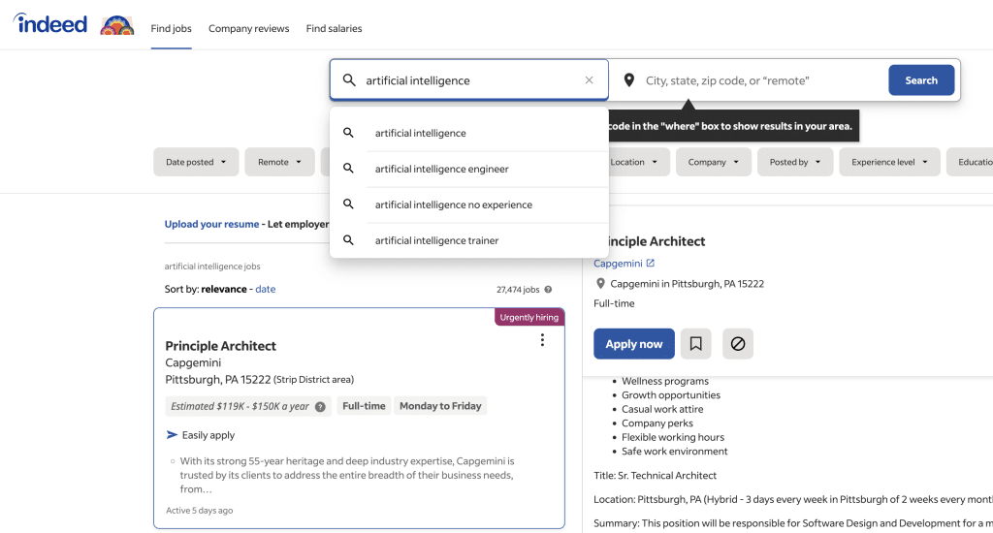Click the salary estimate help icon

[x=320, y=407]
